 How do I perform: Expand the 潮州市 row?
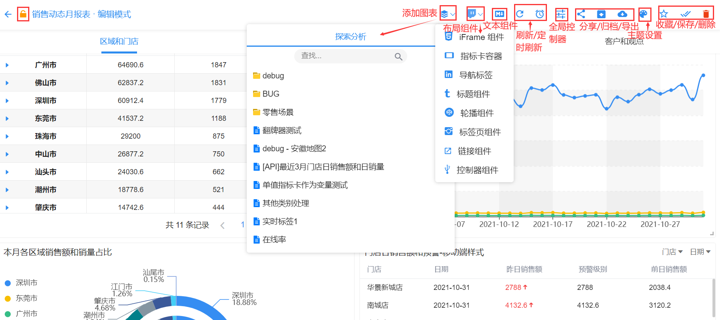7,190
